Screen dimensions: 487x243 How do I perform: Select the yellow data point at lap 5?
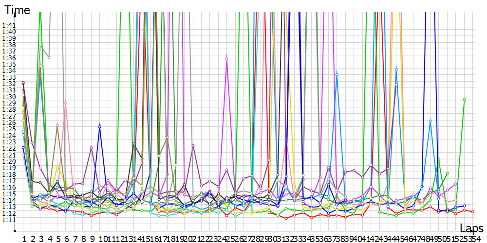(57, 167)
